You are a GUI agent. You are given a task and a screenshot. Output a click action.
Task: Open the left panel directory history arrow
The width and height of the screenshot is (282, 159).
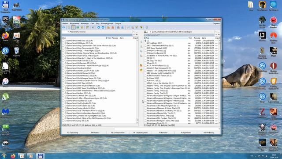coord(137,35)
